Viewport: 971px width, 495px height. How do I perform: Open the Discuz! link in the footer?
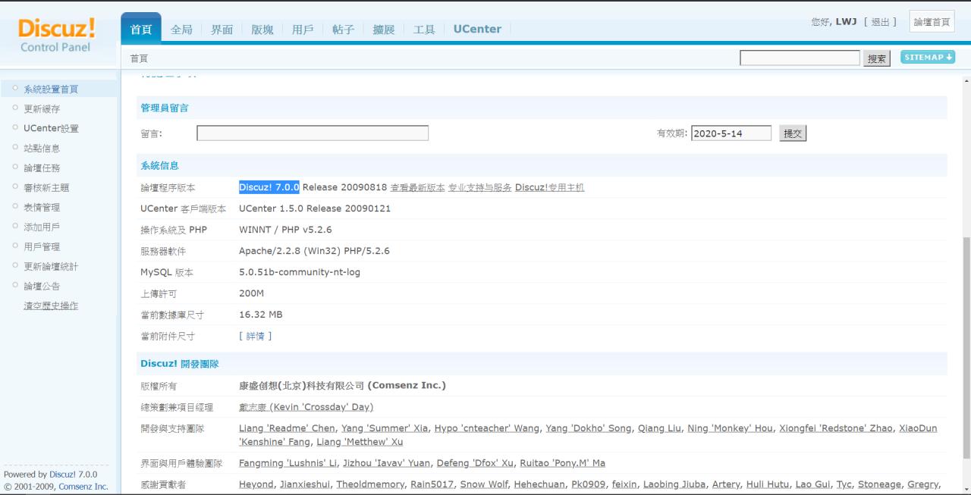pos(63,475)
